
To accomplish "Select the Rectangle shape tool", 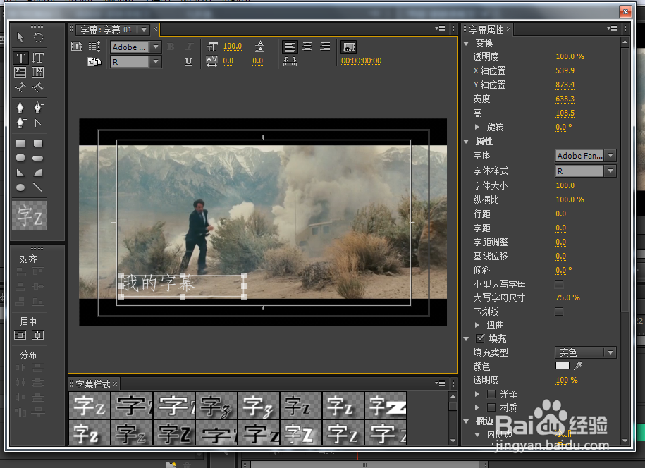I will click(x=20, y=143).
